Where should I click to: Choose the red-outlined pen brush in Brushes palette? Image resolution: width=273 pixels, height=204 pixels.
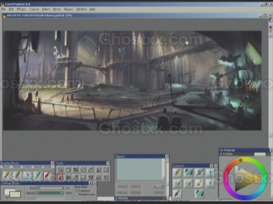[x=48, y=175]
